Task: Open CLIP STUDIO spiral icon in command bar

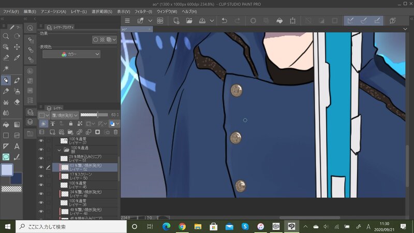Action: click(160, 21)
